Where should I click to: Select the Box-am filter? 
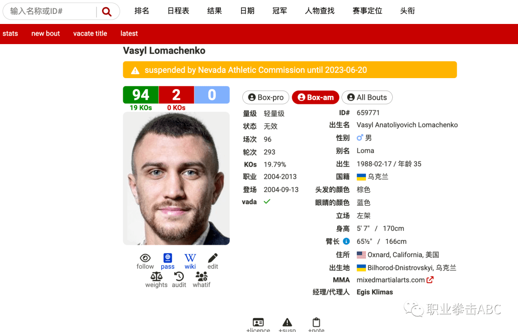pyautogui.click(x=316, y=97)
